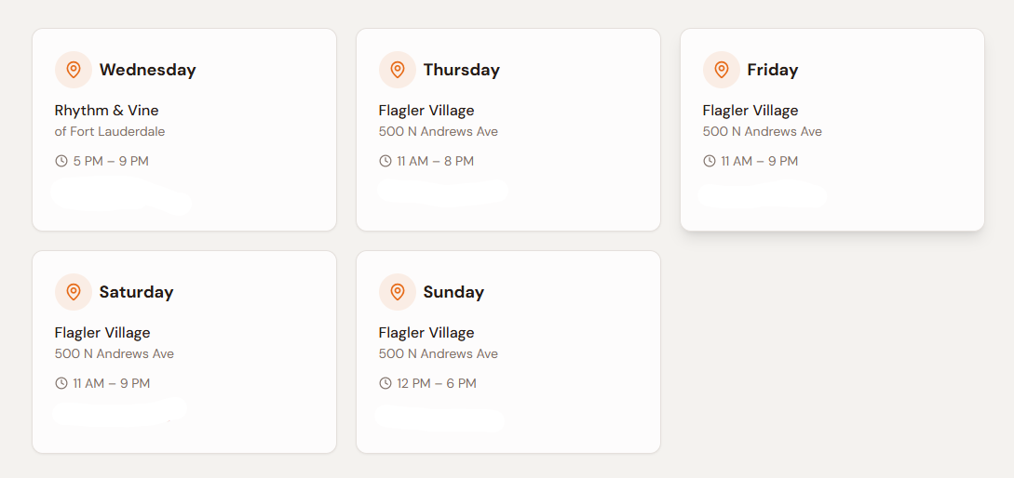1014x478 pixels.
Task: Click the Friday location pin icon
Action: pos(721,70)
